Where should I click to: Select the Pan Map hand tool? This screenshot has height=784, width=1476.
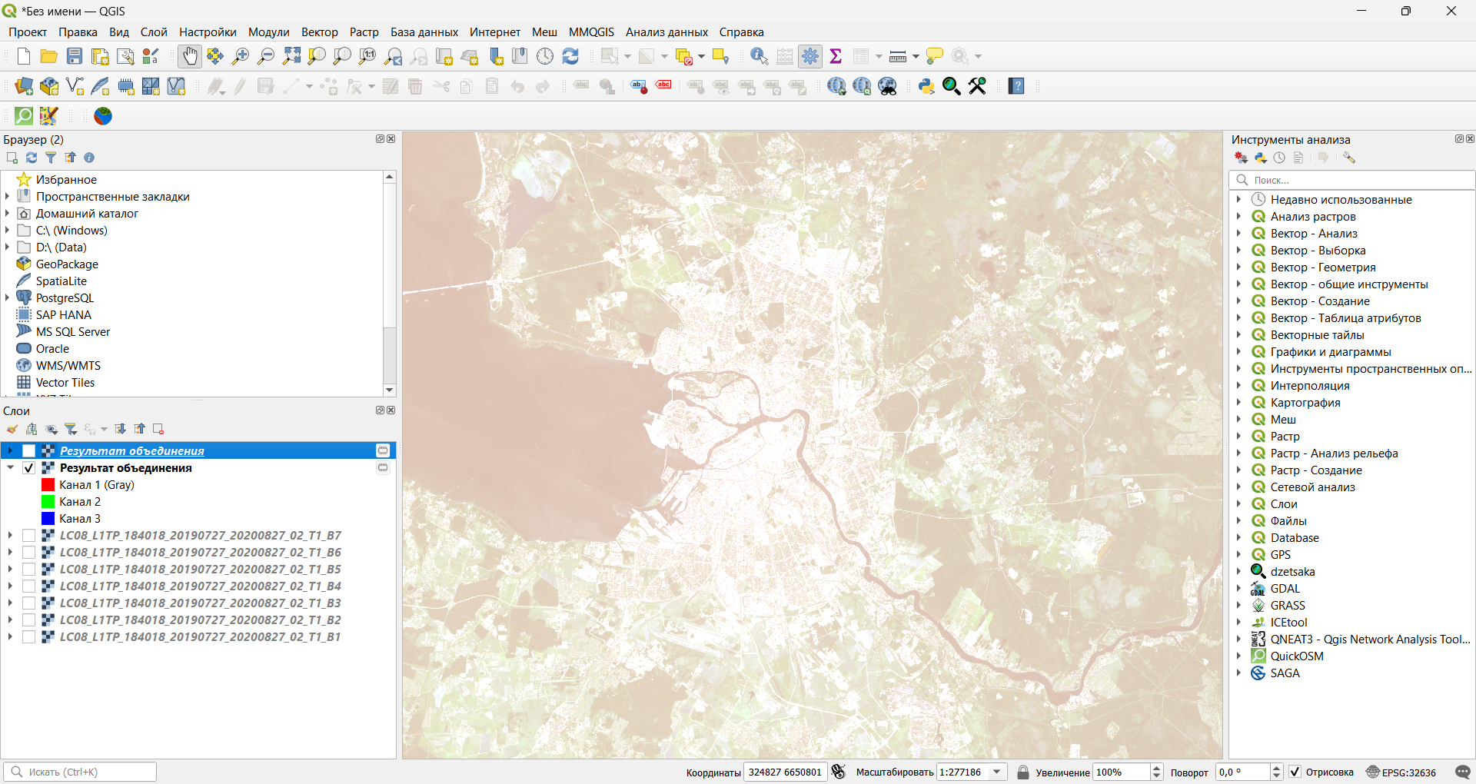pyautogui.click(x=189, y=56)
